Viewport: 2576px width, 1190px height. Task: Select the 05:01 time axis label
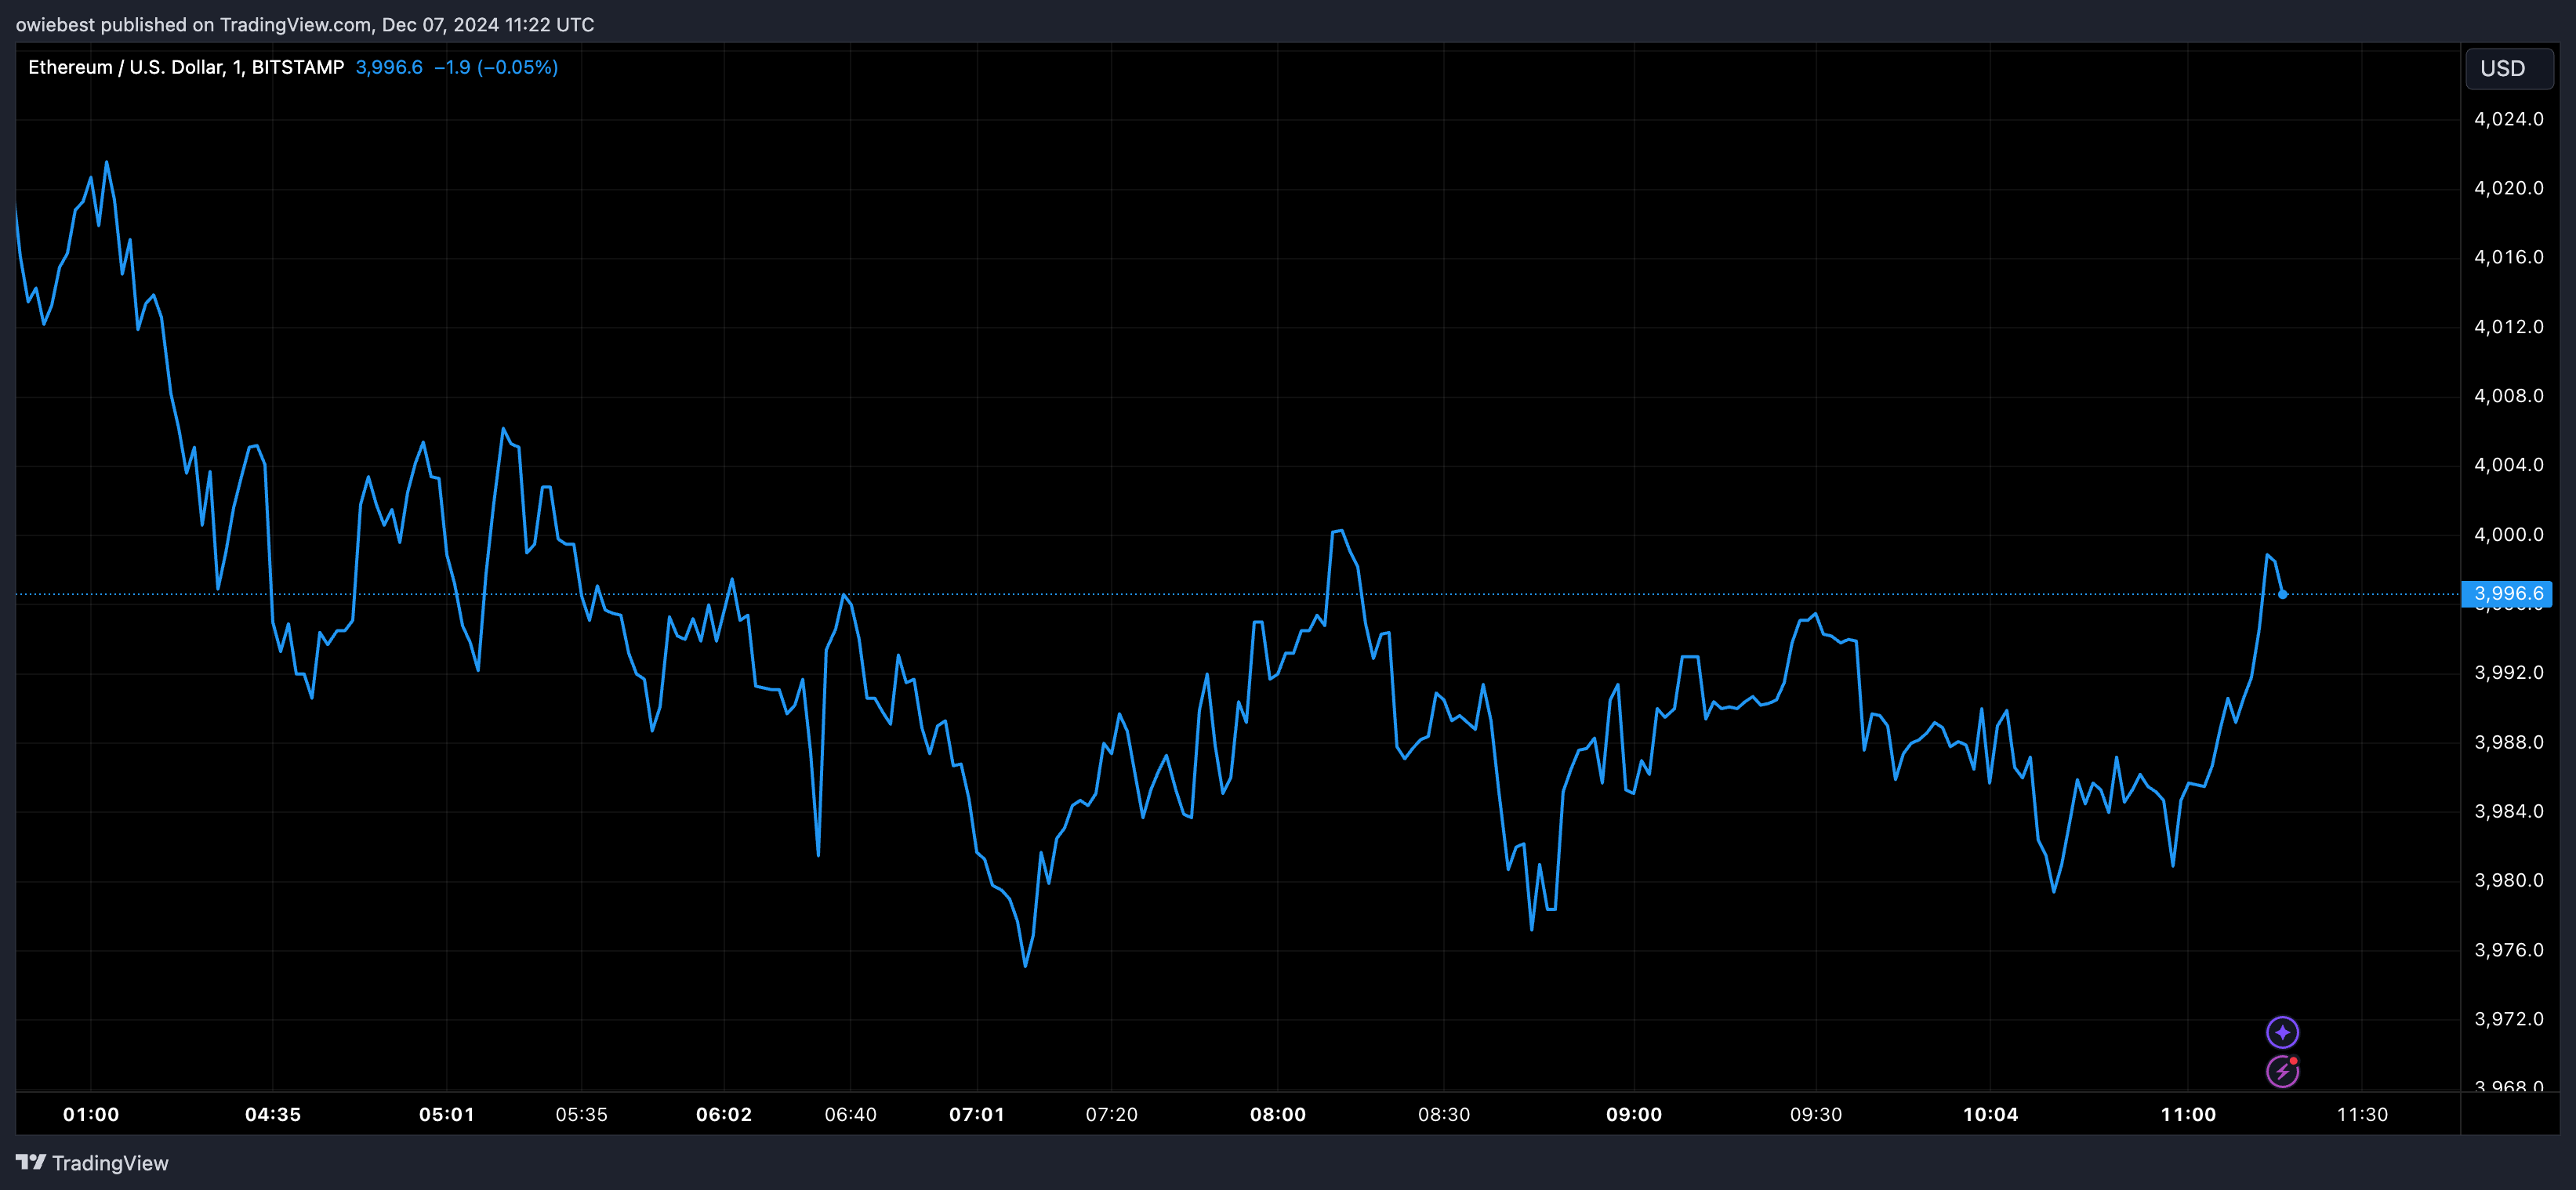[x=447, y=1114]
